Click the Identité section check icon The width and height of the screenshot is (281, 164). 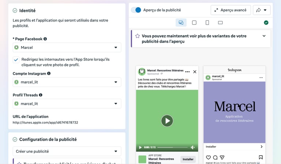15,11
